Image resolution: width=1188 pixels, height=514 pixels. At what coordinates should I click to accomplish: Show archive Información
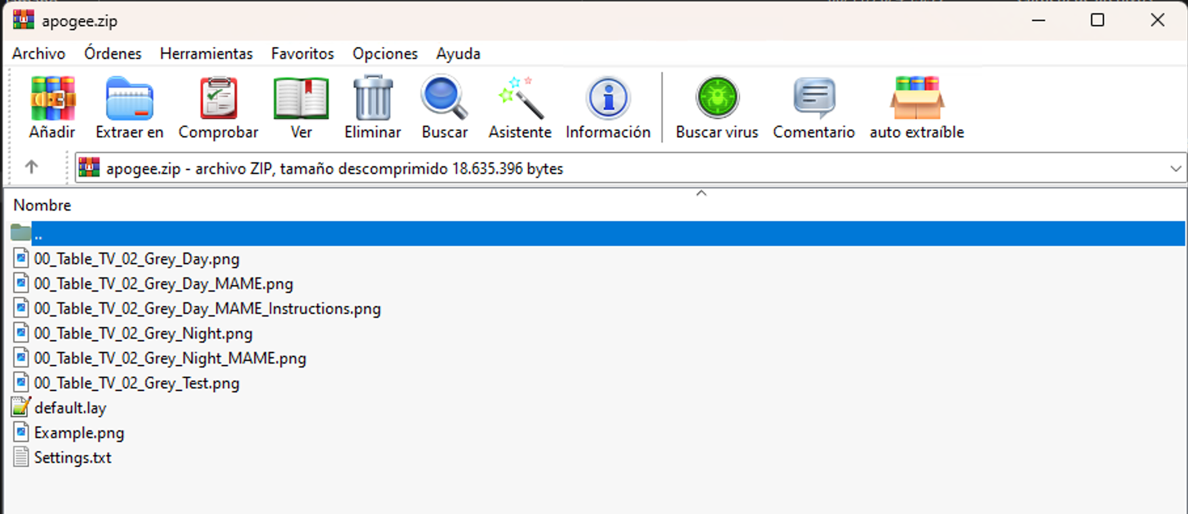click(x=608, y=99)
